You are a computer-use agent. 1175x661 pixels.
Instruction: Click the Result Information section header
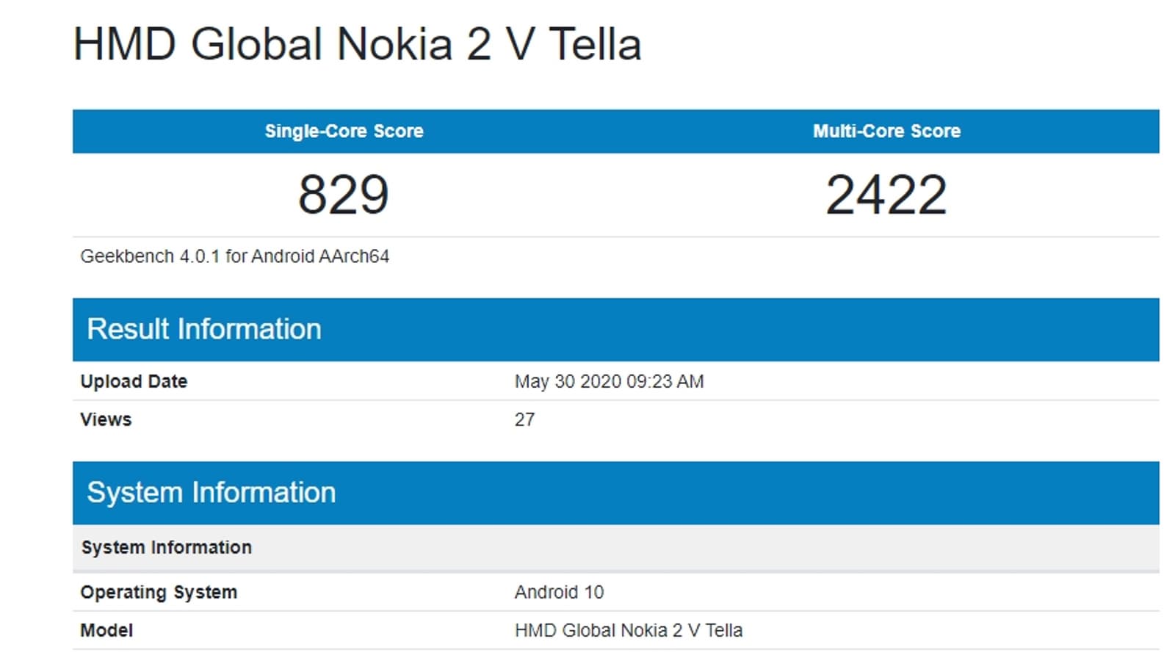point(204,329)
